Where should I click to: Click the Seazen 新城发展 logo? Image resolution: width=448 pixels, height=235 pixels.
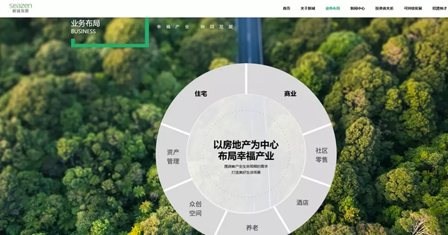point(20,8)
